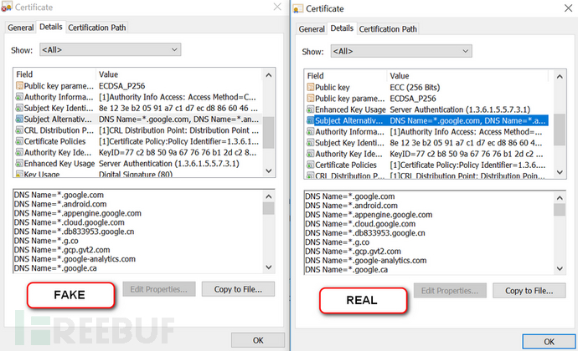
Task: Click Public key parameters icon in FAKE window
Action: click(x=19, y=86)
